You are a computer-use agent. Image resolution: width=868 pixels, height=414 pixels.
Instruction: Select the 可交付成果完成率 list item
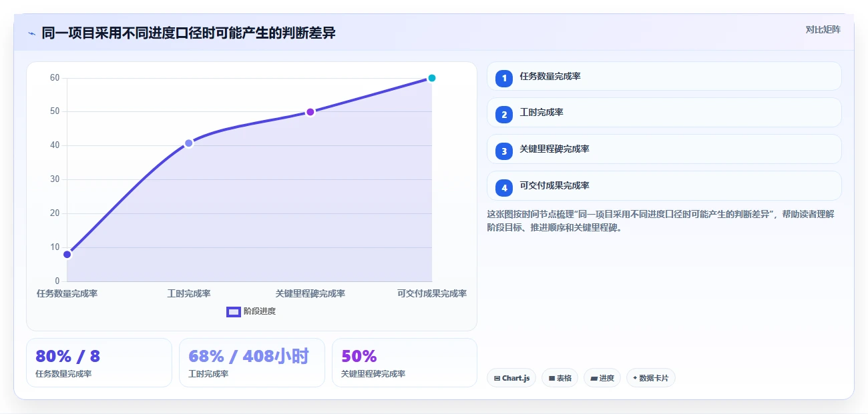pos(664,186)
